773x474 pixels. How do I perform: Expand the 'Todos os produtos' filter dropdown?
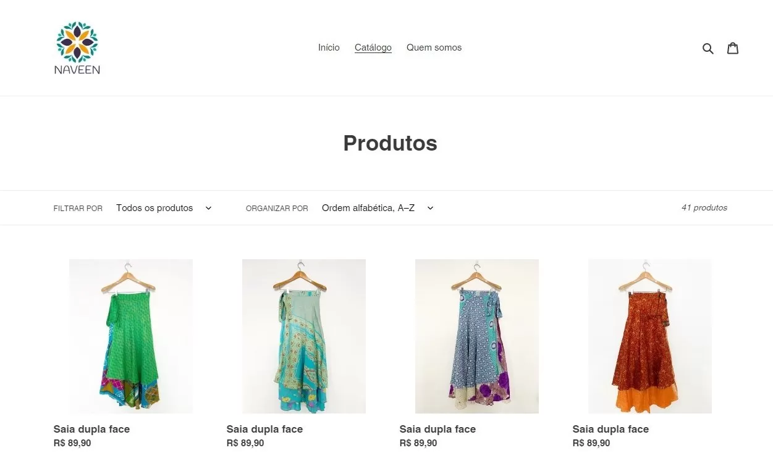click(x=164, y=208)
